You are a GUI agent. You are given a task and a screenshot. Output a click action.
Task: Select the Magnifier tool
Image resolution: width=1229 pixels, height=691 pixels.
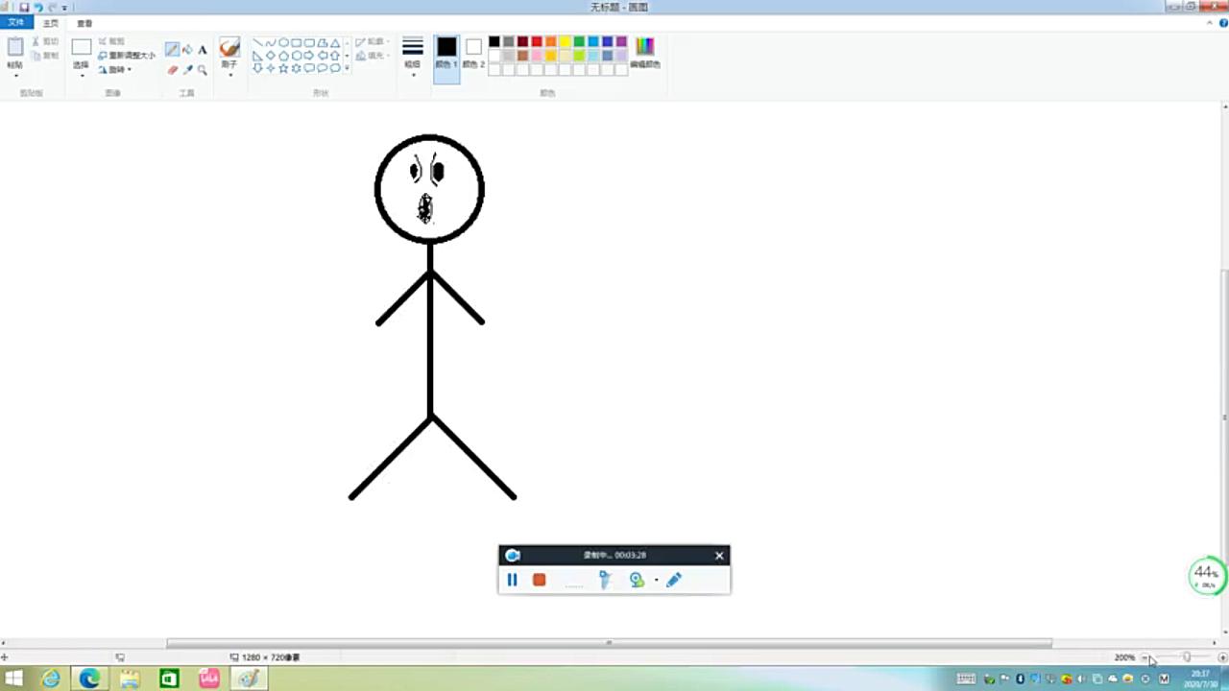tap(202, 70)
